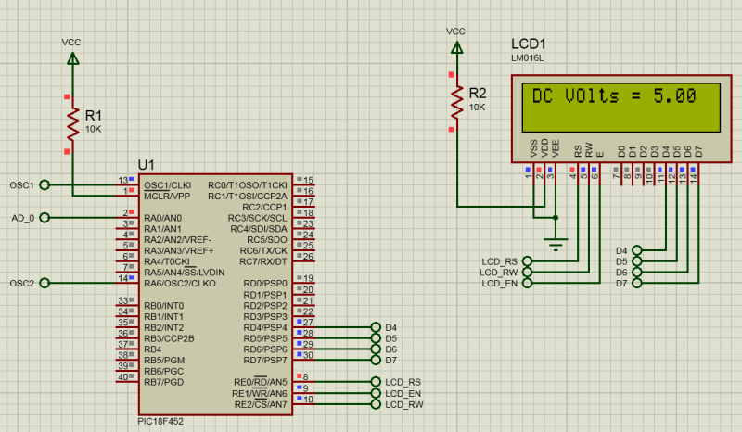Click the VCC power terminal above R2
The image size is (742, 432).
pos(456,47)
